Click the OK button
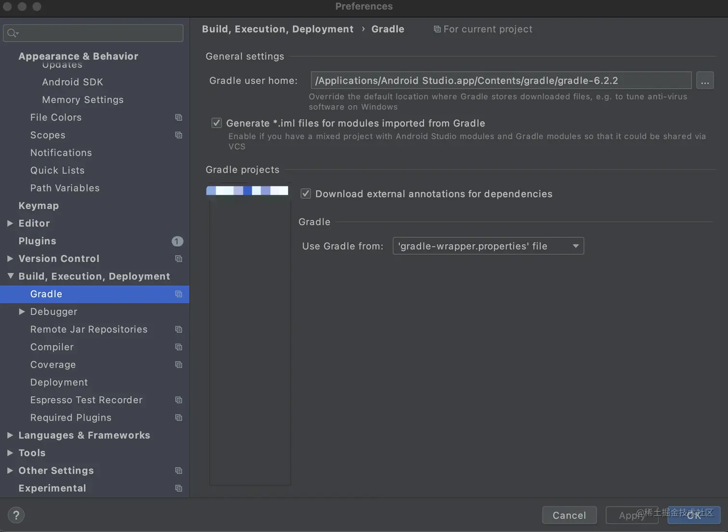 pyautogui.click(x=694, y=515)
